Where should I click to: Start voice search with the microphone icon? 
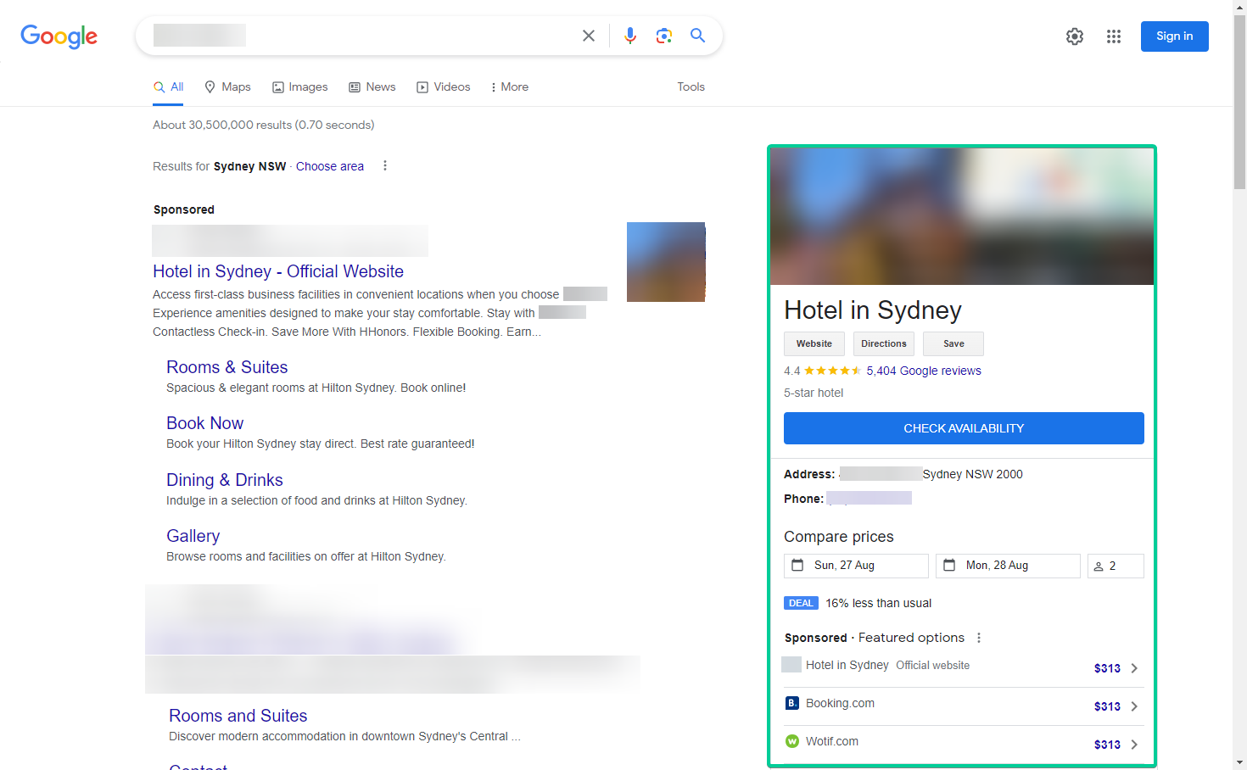[630, 36]
